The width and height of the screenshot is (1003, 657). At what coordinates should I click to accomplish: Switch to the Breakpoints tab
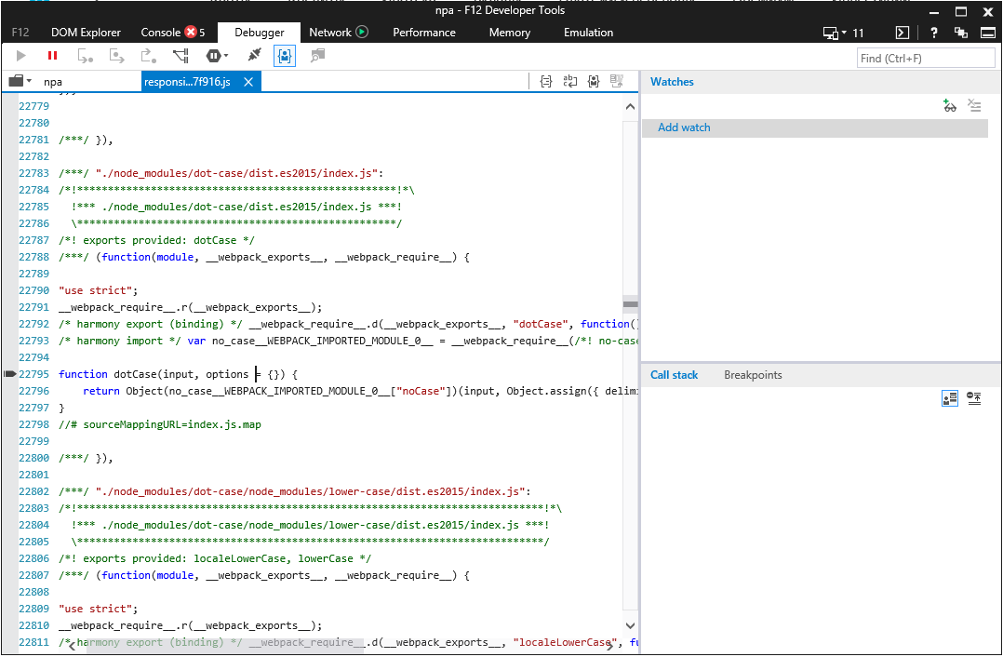click(x=753, y=375)
